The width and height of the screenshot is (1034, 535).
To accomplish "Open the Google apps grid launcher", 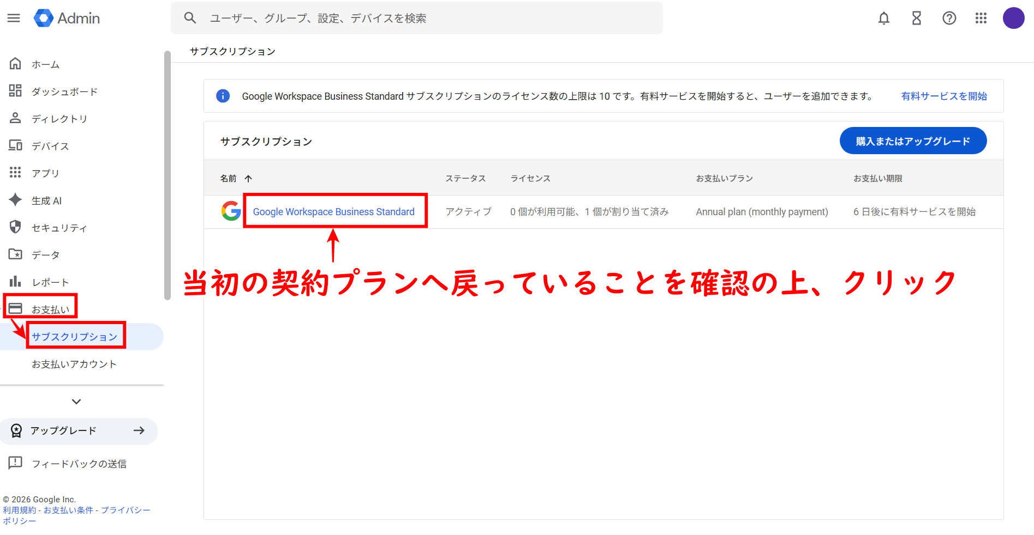I will pos(981,18).
